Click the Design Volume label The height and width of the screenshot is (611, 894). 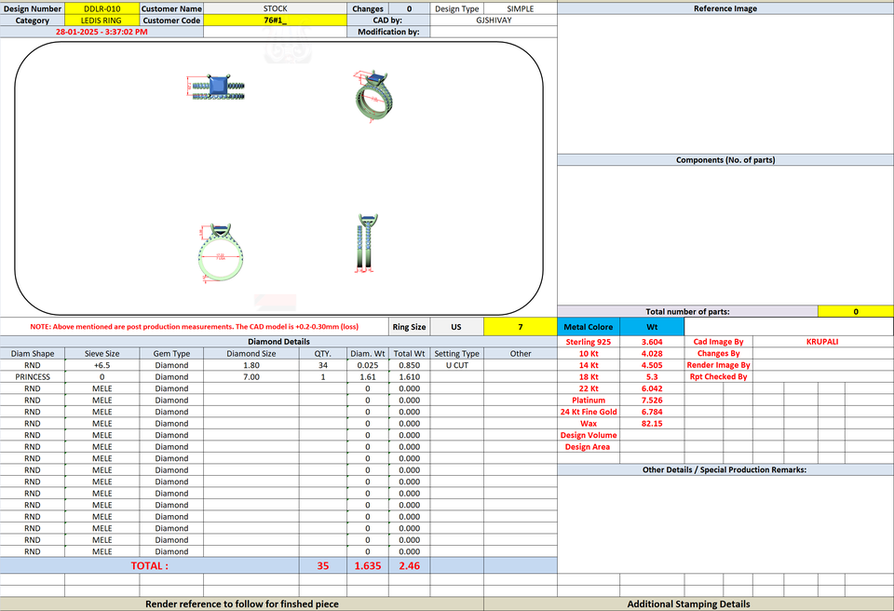tap(589, 435)
